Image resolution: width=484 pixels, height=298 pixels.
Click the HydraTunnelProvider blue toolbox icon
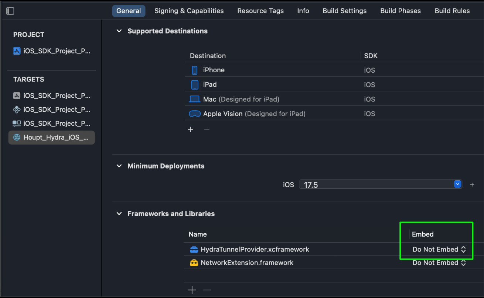[x=194, y=249]
